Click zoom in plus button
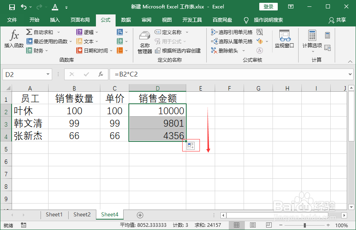Viewport: 356px width, 230px height. pyautogui.click(x=328, y=225)
